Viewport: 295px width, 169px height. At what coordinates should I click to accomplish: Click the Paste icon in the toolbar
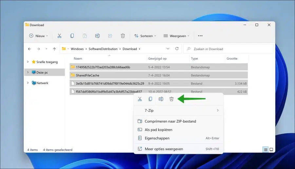[85, 36]
